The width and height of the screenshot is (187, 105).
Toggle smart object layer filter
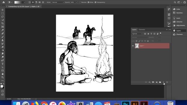pyautogui.click(x=157, y=34)
